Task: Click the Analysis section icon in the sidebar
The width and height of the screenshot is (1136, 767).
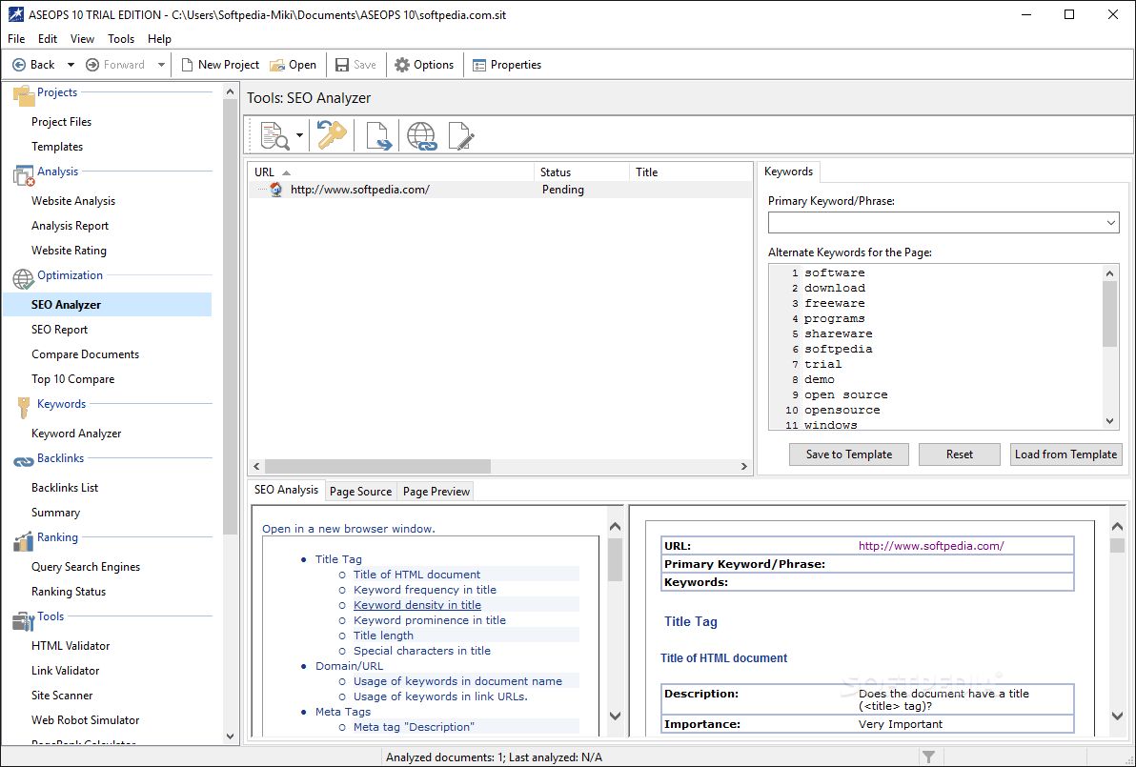Action: pos(24,174)
